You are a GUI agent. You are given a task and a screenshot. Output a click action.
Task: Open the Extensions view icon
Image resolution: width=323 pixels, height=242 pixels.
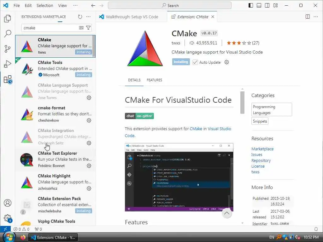point(8,79)
